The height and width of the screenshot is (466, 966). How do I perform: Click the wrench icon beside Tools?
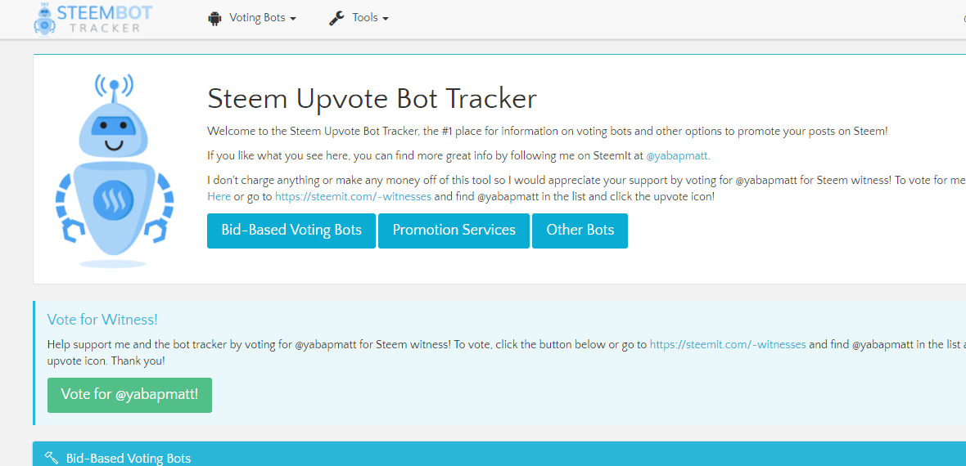336,19
